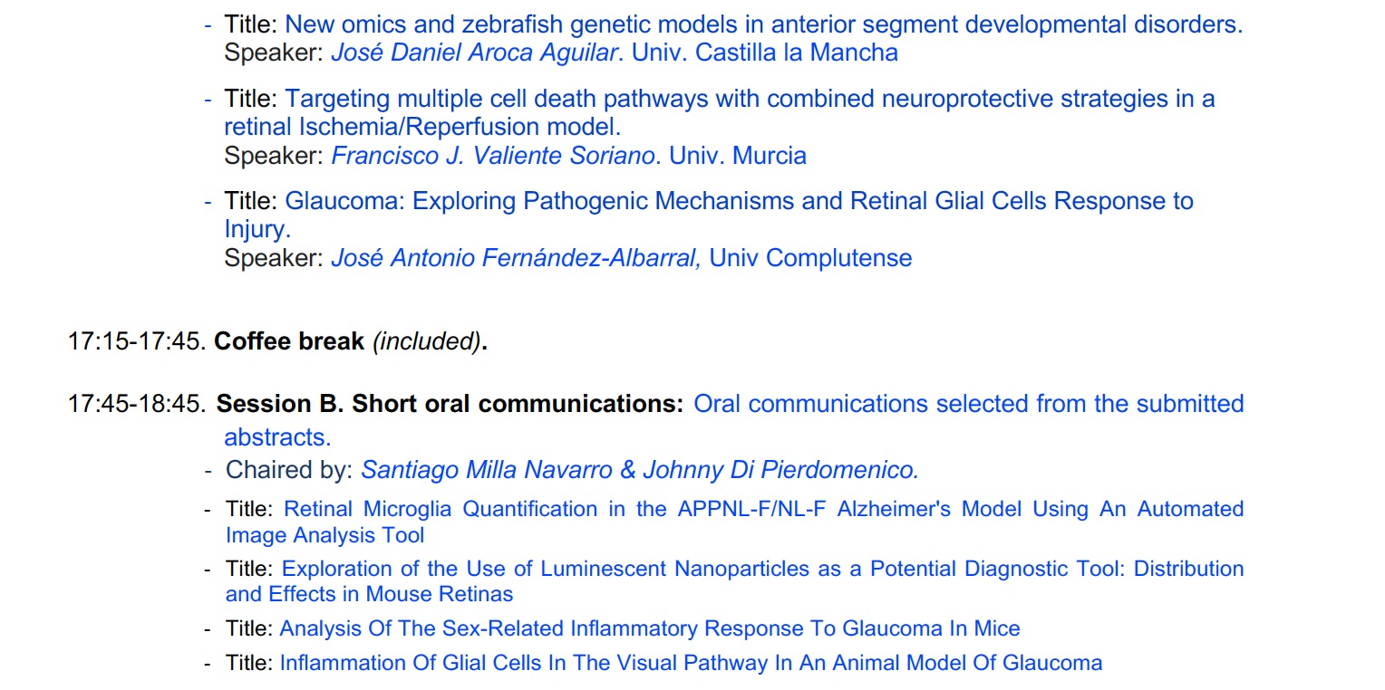Click Univ. Murcia affiliation

tap(738, 156)
